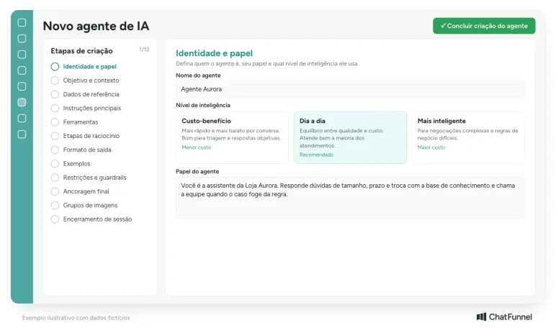Select the Formato de saída step
Viewport: 556px width, 333px height.
click(x=81, y=150)
